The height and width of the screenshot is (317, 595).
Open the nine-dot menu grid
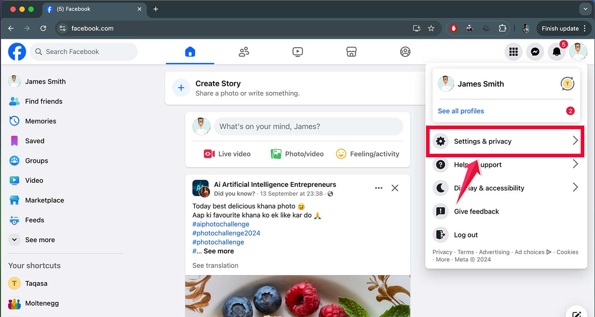pyautogui.click(x=514, y=52)
